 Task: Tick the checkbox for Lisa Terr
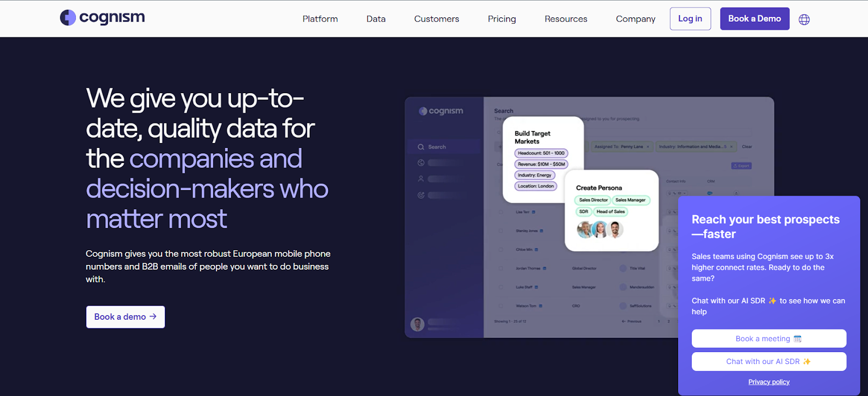point(501,212)
